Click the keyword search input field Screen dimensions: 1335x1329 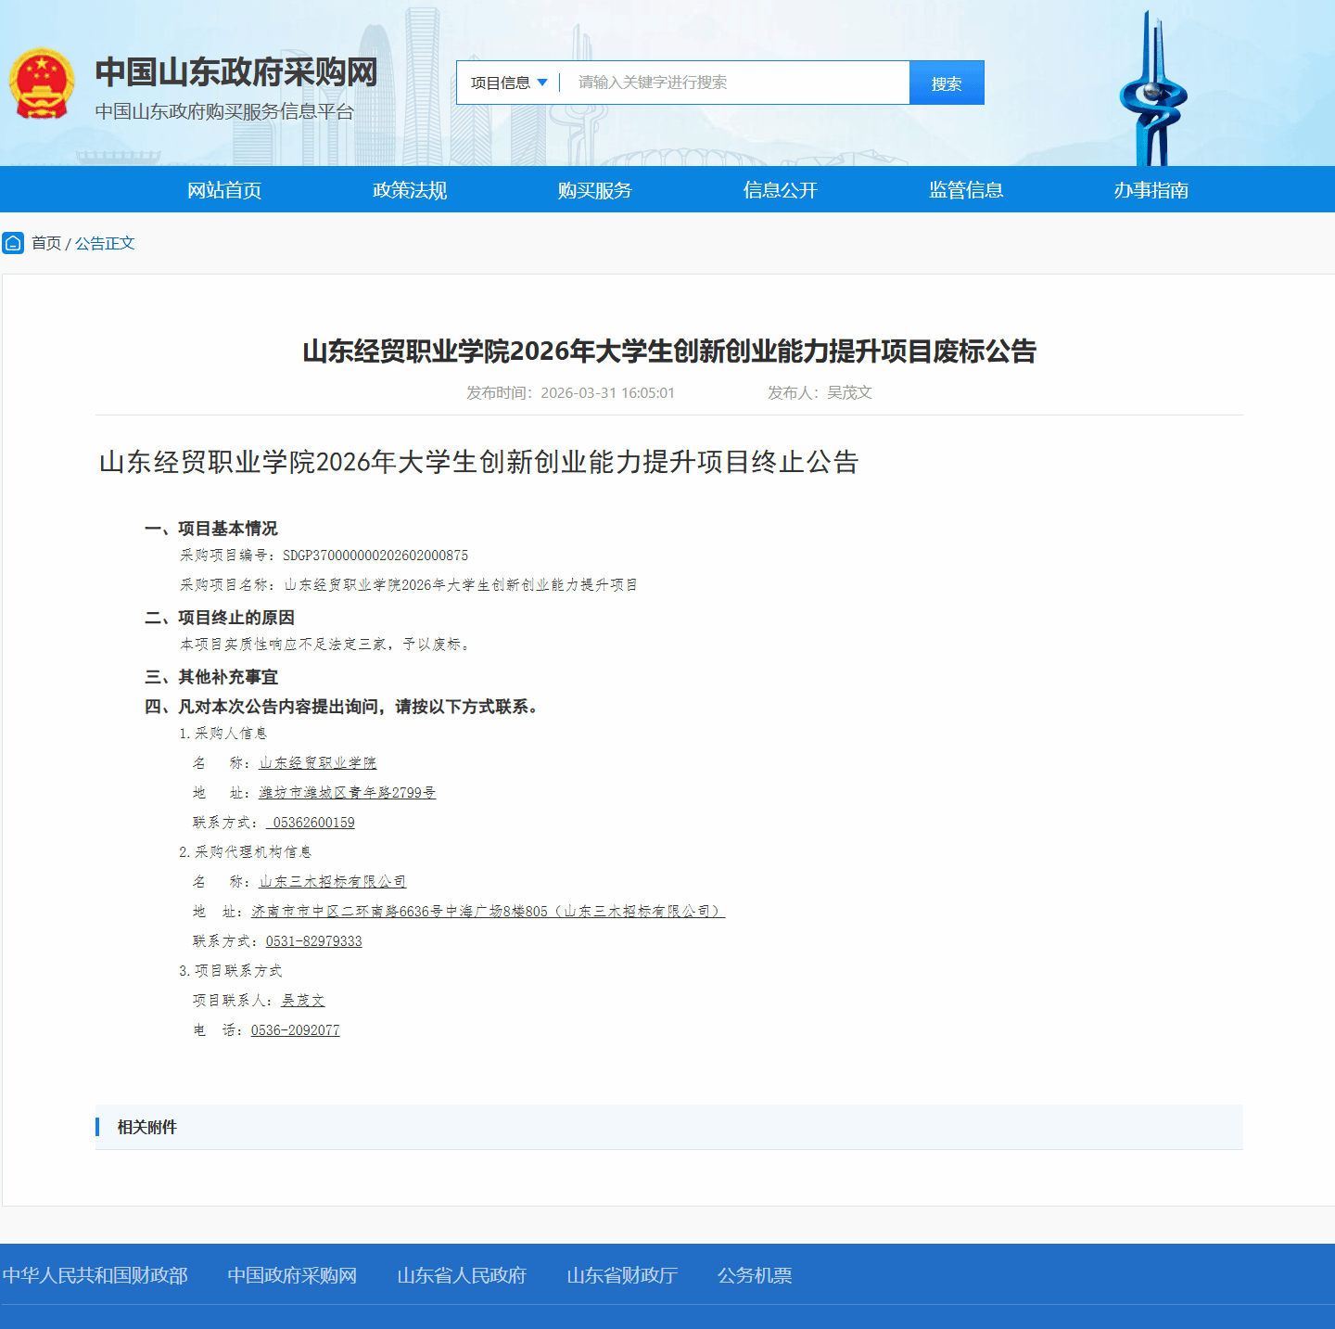click(x=737, y=83)
